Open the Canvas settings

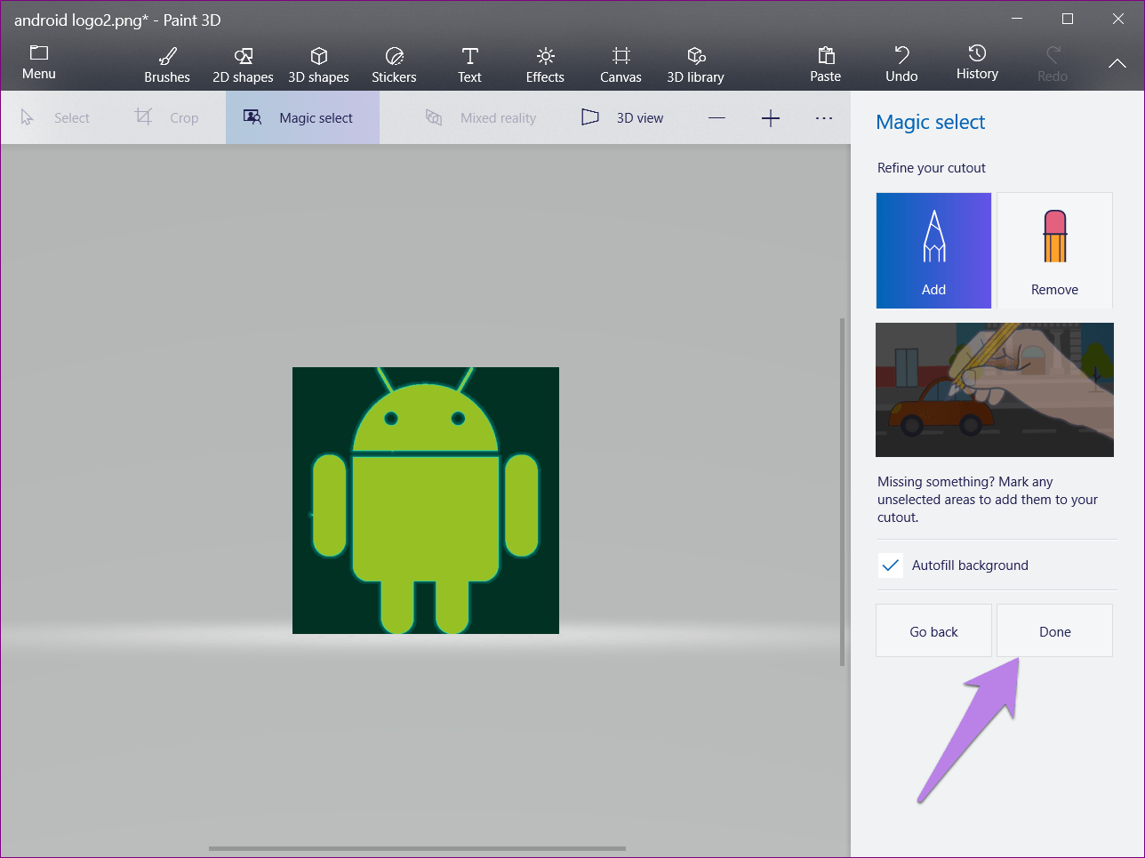point(621,65)
